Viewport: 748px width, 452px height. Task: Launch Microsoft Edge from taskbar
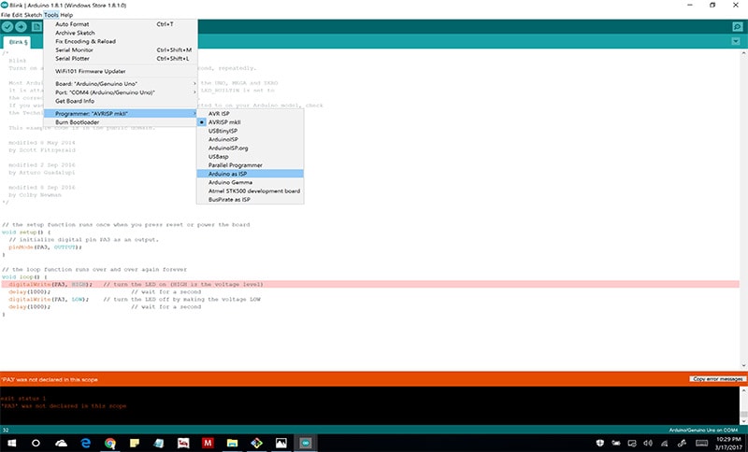(x=86, y=443)
